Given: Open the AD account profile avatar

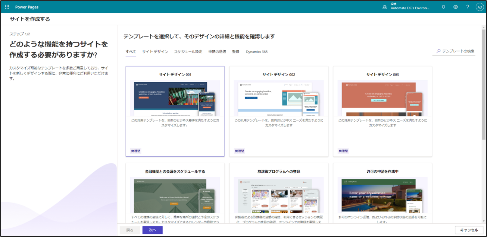Looking at the screenshot, I should pyautogui.click(x=480, y=7).
